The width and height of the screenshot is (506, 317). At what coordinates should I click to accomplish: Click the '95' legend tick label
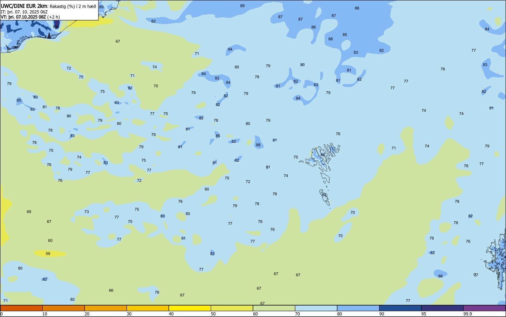(424, 314)
